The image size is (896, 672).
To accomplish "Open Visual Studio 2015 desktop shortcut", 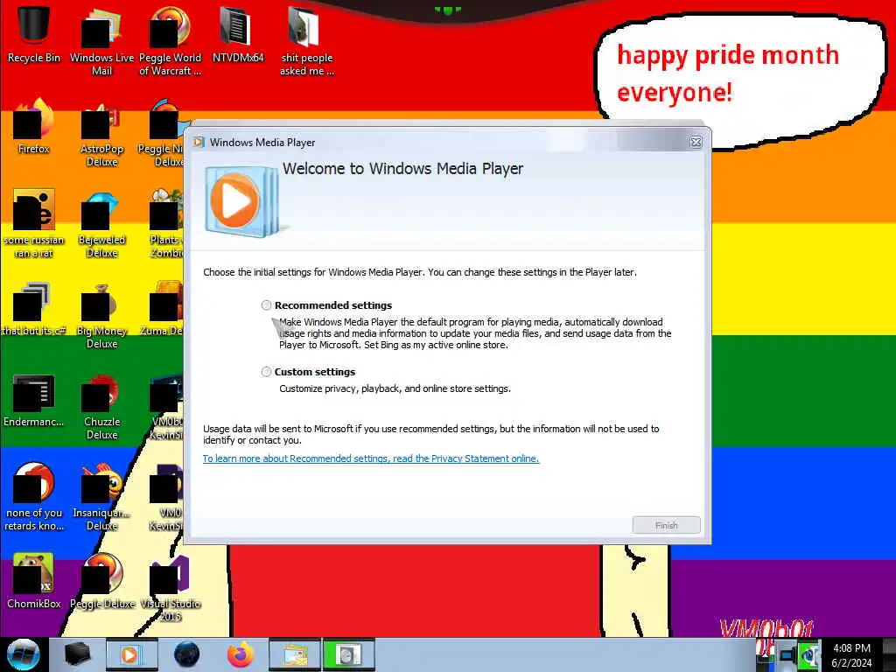I will (x=170, y=587).
